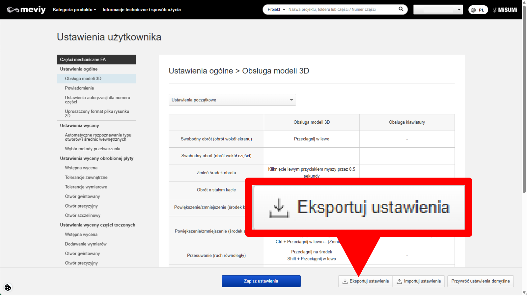527x296 pixels.
Task: Focus the project name search field
Action: (342, 10)
